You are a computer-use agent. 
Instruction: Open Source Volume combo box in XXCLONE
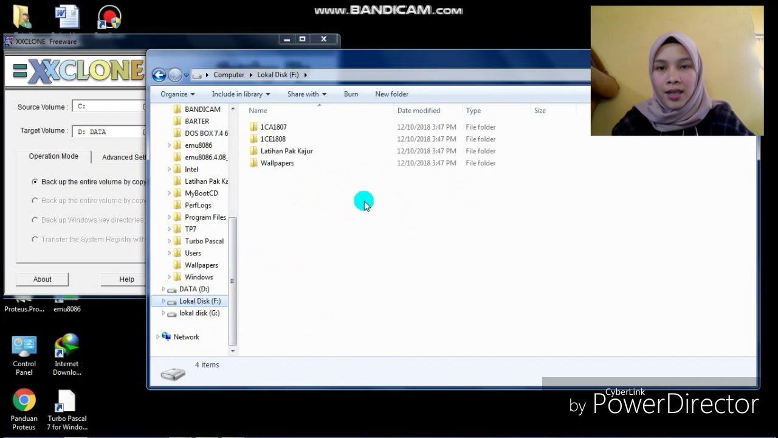point(109,106)
